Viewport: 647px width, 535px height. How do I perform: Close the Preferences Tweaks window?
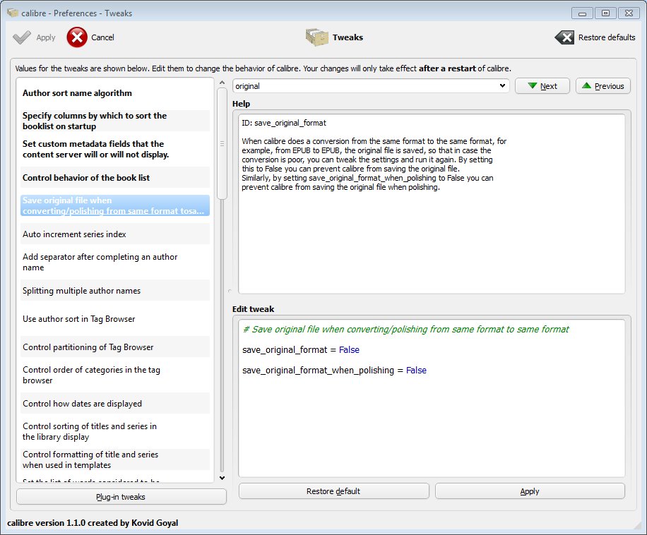629,13
